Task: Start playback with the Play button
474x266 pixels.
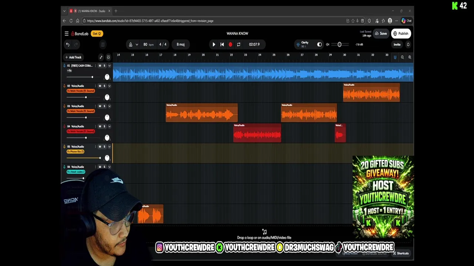Action: tap(214, 44)
